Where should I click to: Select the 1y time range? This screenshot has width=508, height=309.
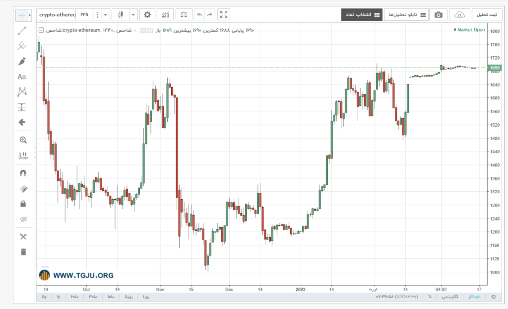[58, 297]
